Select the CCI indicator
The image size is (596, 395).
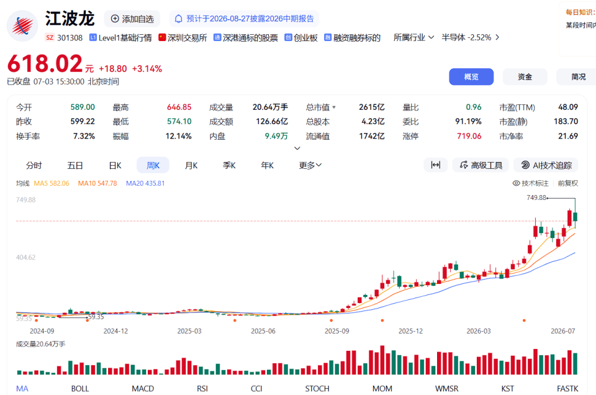click(256, 388)
